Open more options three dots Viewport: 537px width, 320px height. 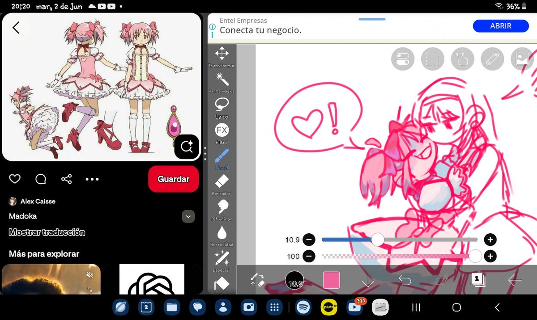point(92,179)
